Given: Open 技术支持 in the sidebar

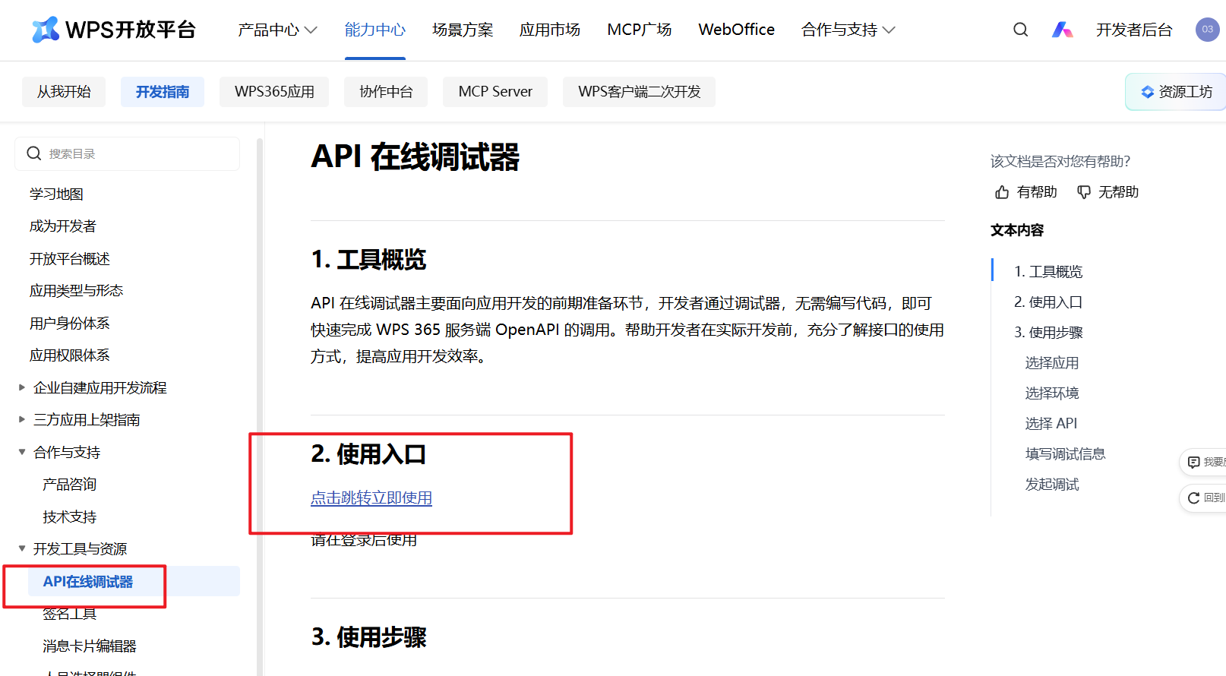Looking at the screenshot, I should (x=70, y=517).
